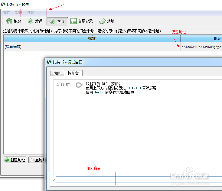Click the help keyword in console message
The height and width of the screenshot is (191, 222).
point(99,92)
